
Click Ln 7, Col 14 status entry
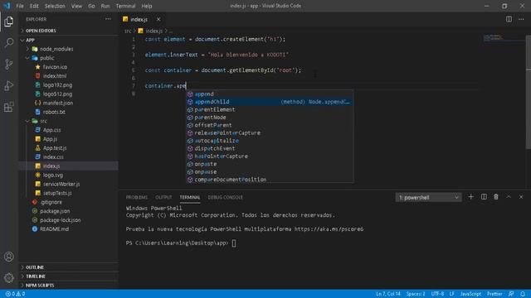(x=388, y=294)
